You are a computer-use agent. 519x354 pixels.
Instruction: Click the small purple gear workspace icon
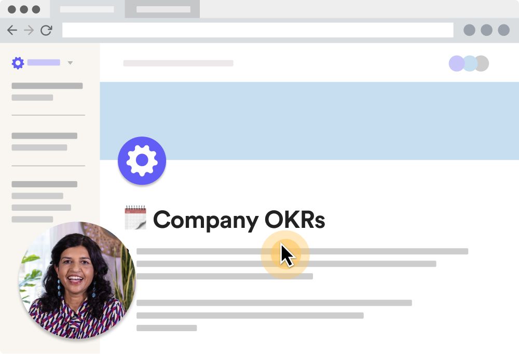coord(18,63)
